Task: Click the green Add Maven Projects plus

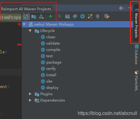Action: [50, 16]
